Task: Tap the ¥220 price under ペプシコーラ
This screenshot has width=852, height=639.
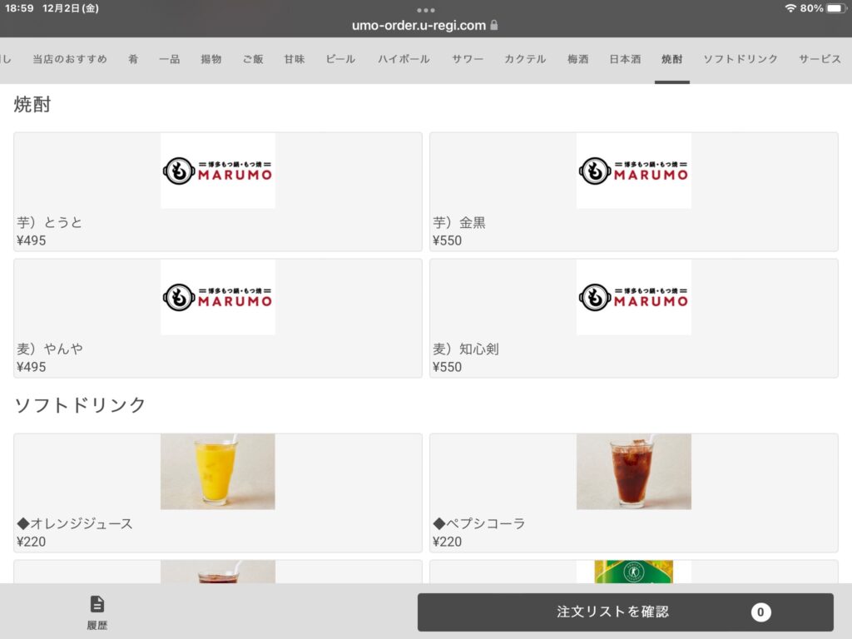Action: (x=447, y=542)
